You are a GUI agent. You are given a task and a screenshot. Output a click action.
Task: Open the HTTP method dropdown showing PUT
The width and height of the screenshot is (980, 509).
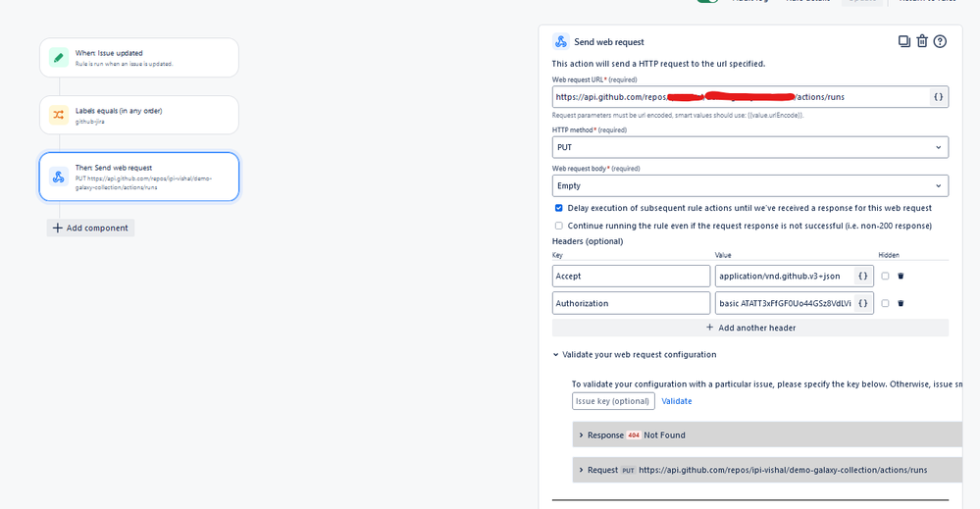pos(750,147)
